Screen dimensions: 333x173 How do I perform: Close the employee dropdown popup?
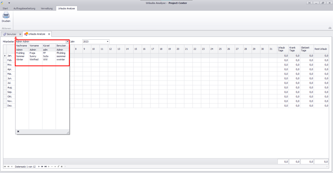18,132
